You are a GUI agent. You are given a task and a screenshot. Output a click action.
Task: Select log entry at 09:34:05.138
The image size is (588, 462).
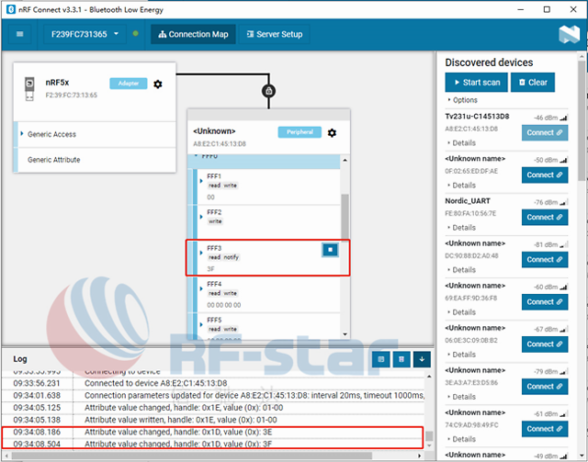coord(213,420)
